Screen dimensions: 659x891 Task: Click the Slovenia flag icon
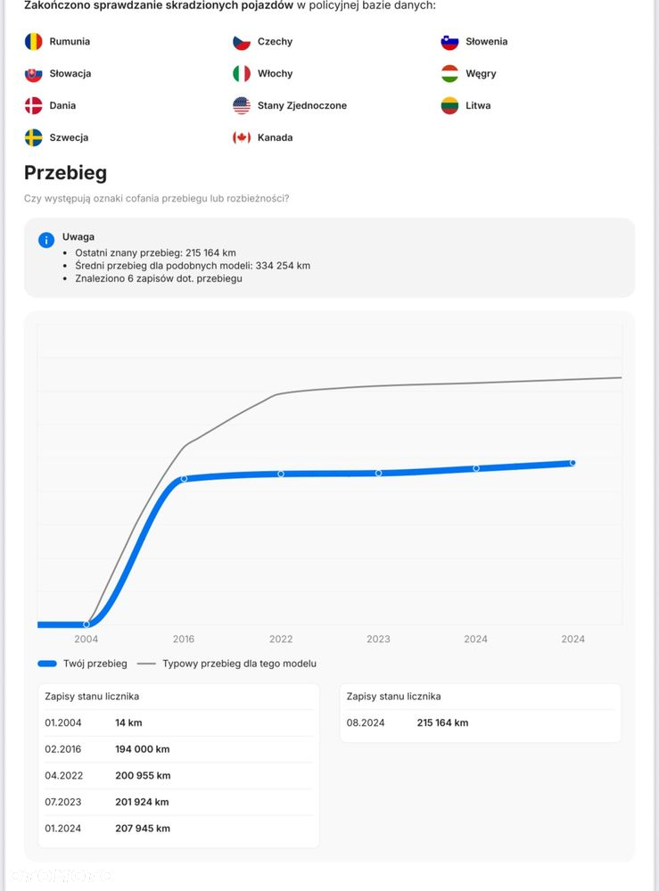(x=449, y=42)
